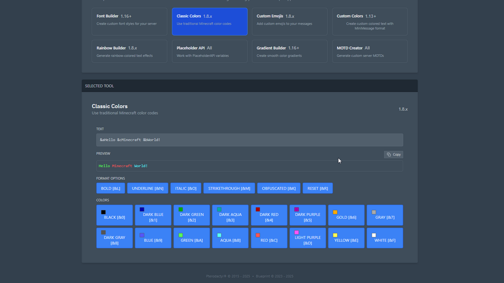The height and width of the screenshot is (283, 504).
Task: Choose the Light Purple [&D] color
Action: (308, 238)
